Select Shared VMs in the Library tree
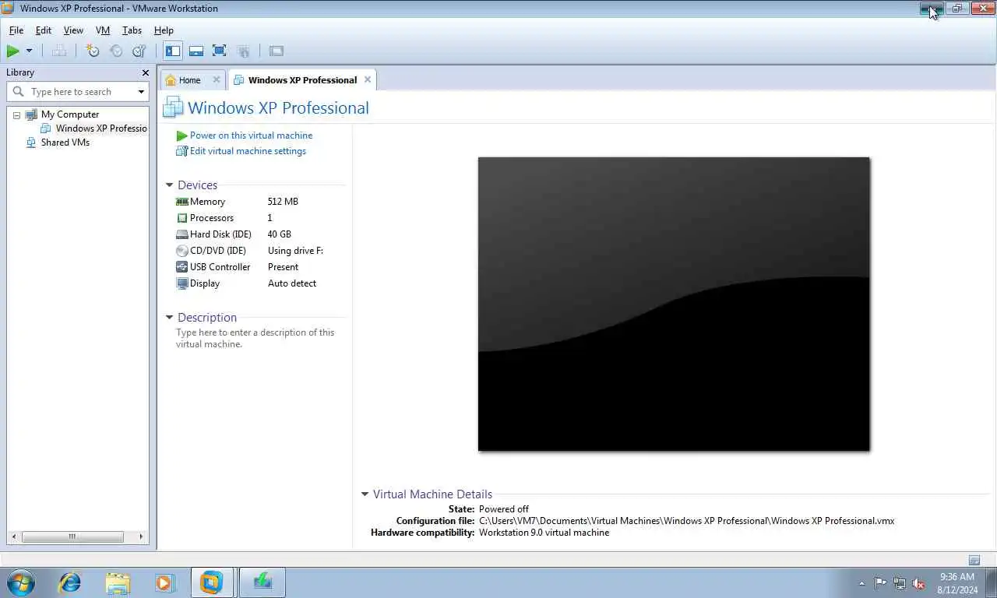The height and width of the screenshot is (598, 997). [x=65, y=142]
